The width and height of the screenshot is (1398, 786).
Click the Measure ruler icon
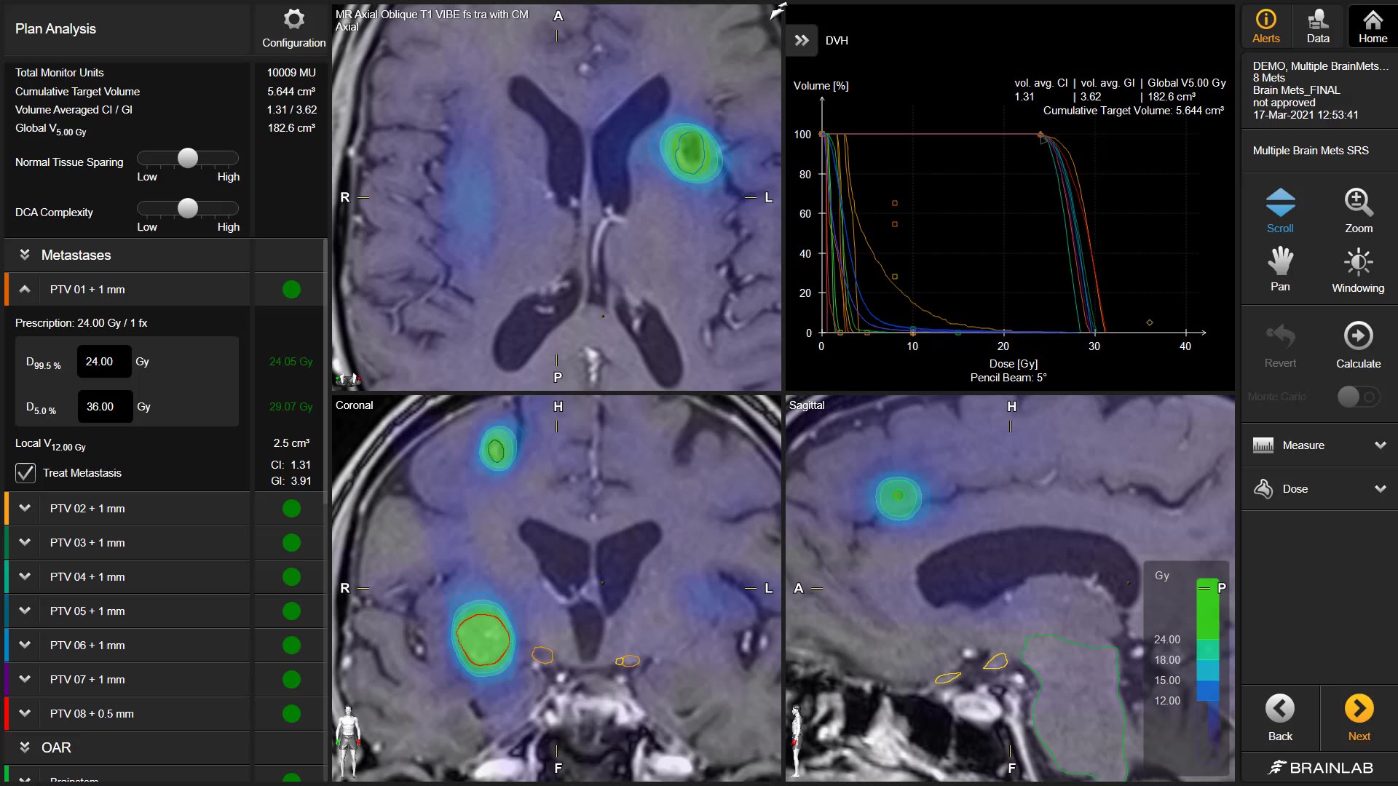tap(1263, 445)
